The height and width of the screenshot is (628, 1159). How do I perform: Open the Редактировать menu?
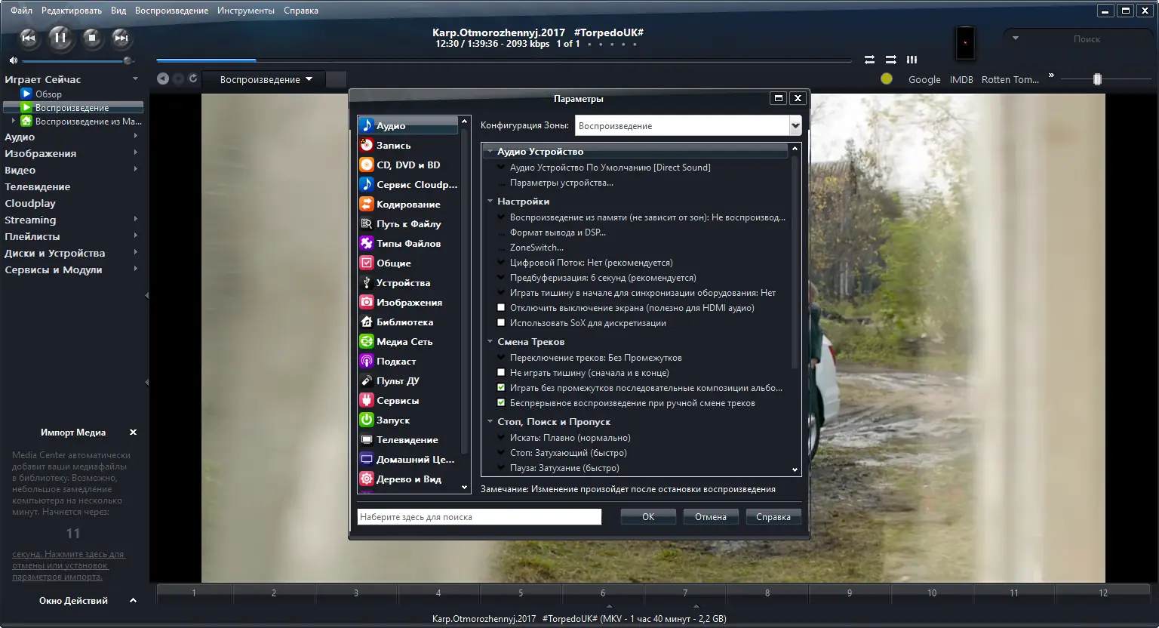coord(72,11)
